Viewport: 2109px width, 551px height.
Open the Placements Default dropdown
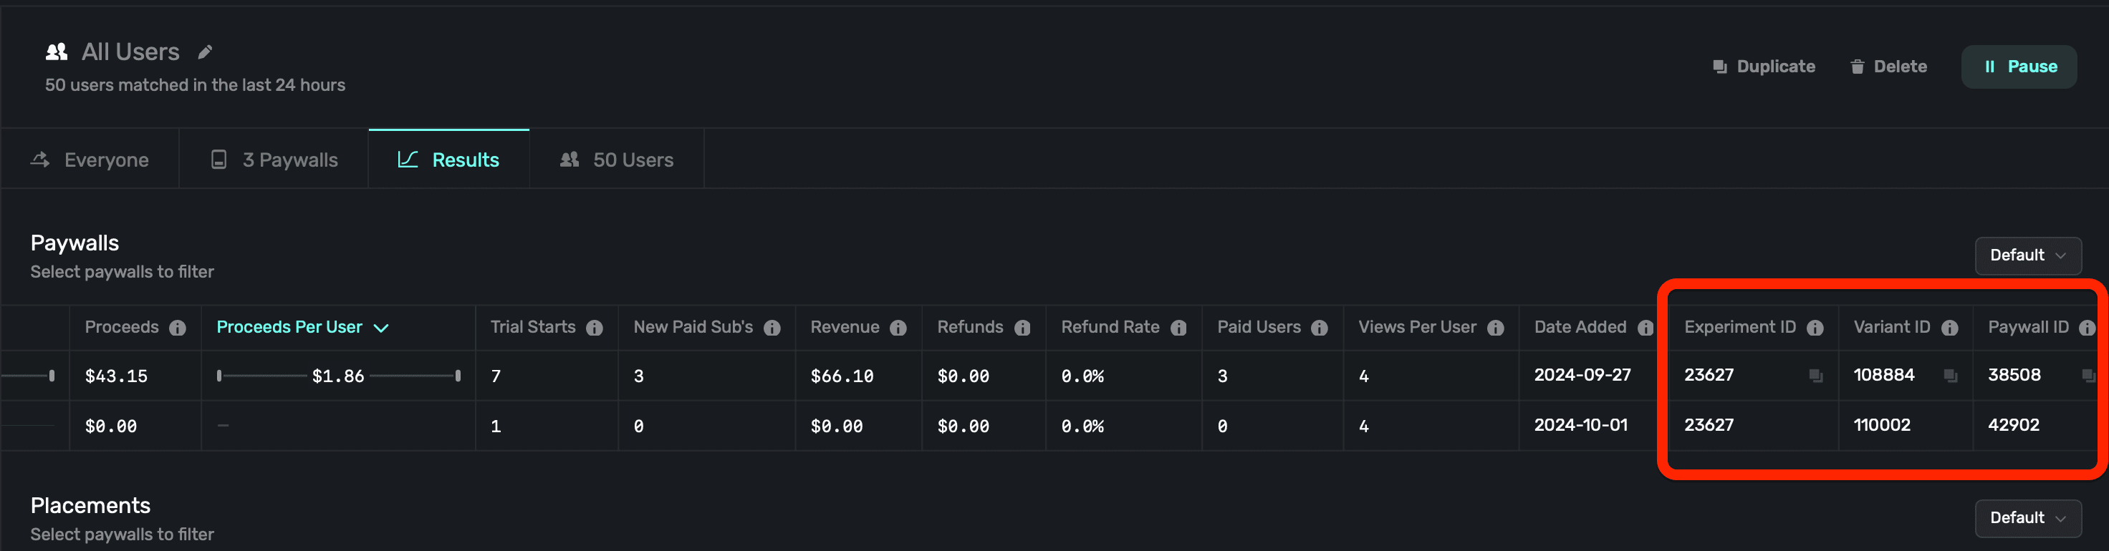(x=2027, y=518)
